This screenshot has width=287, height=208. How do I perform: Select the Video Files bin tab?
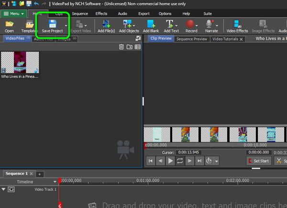point(17,38)
